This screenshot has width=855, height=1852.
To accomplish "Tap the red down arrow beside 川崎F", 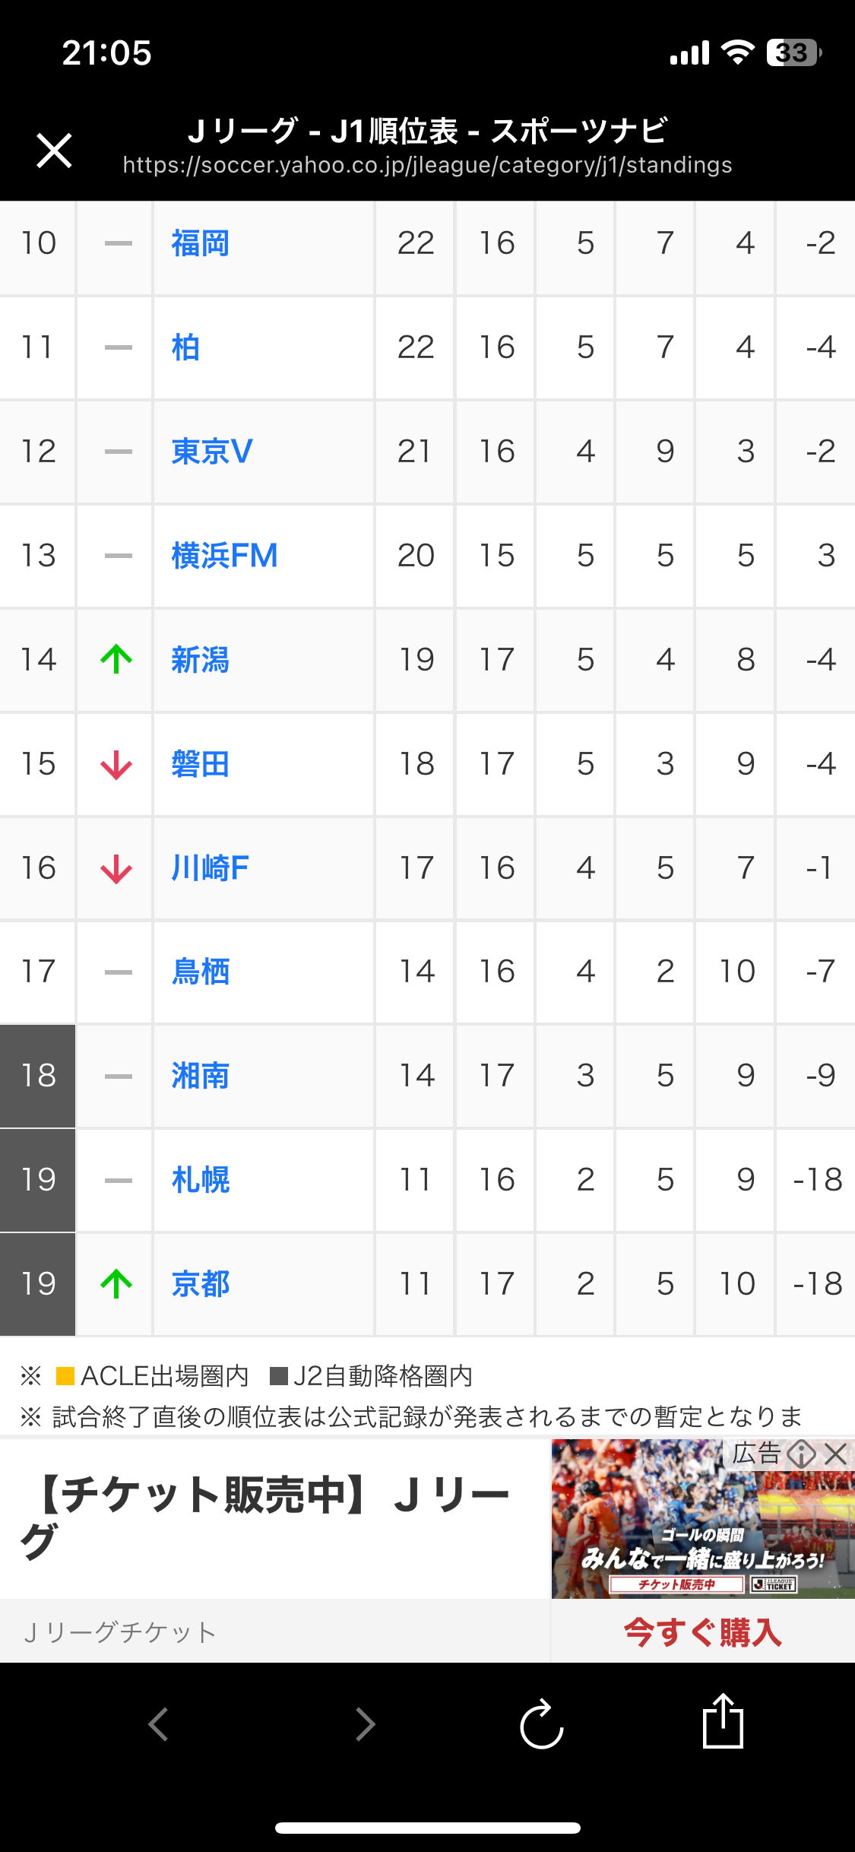I will [x=116, y=868].
